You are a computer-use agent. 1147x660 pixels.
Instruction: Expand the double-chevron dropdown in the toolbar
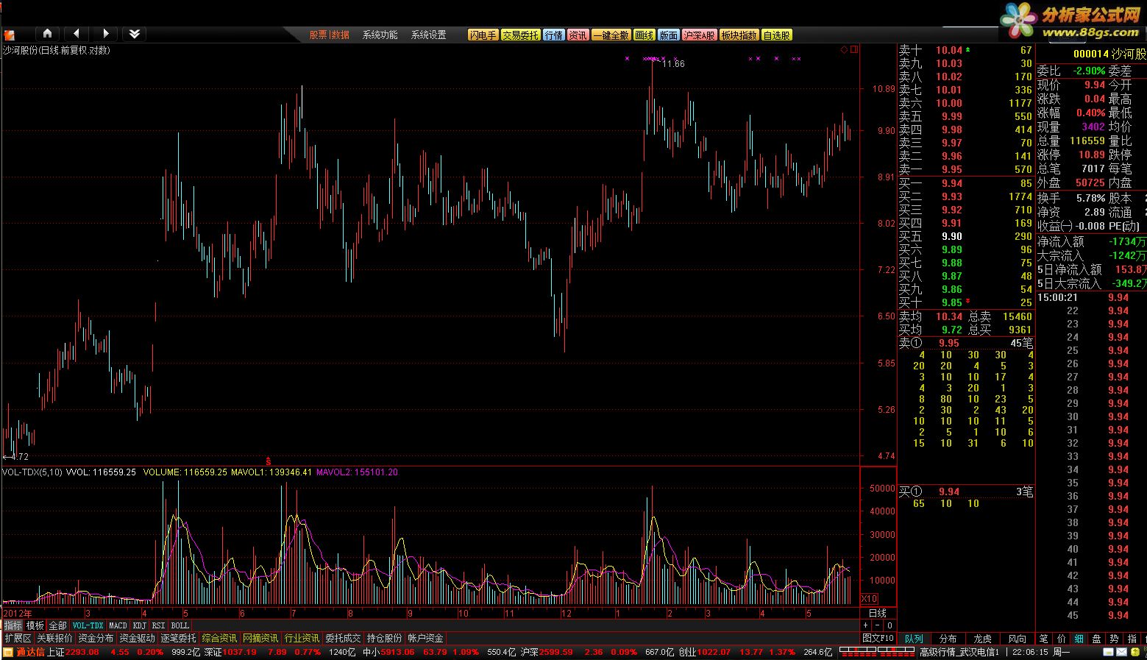[134, 34]
